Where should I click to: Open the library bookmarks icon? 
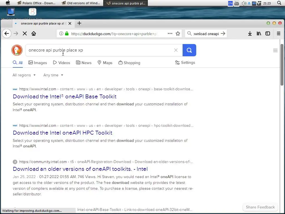(259, 33)
